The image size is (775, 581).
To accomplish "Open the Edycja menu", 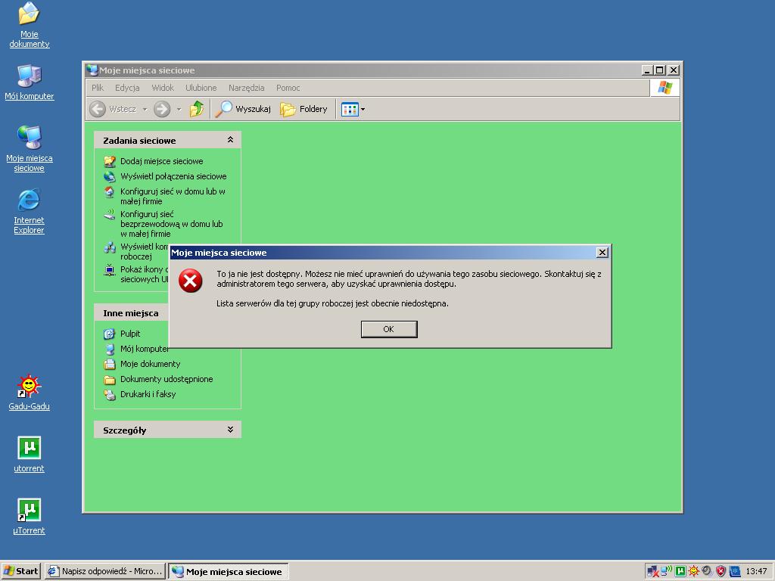I will click(127, 88).
